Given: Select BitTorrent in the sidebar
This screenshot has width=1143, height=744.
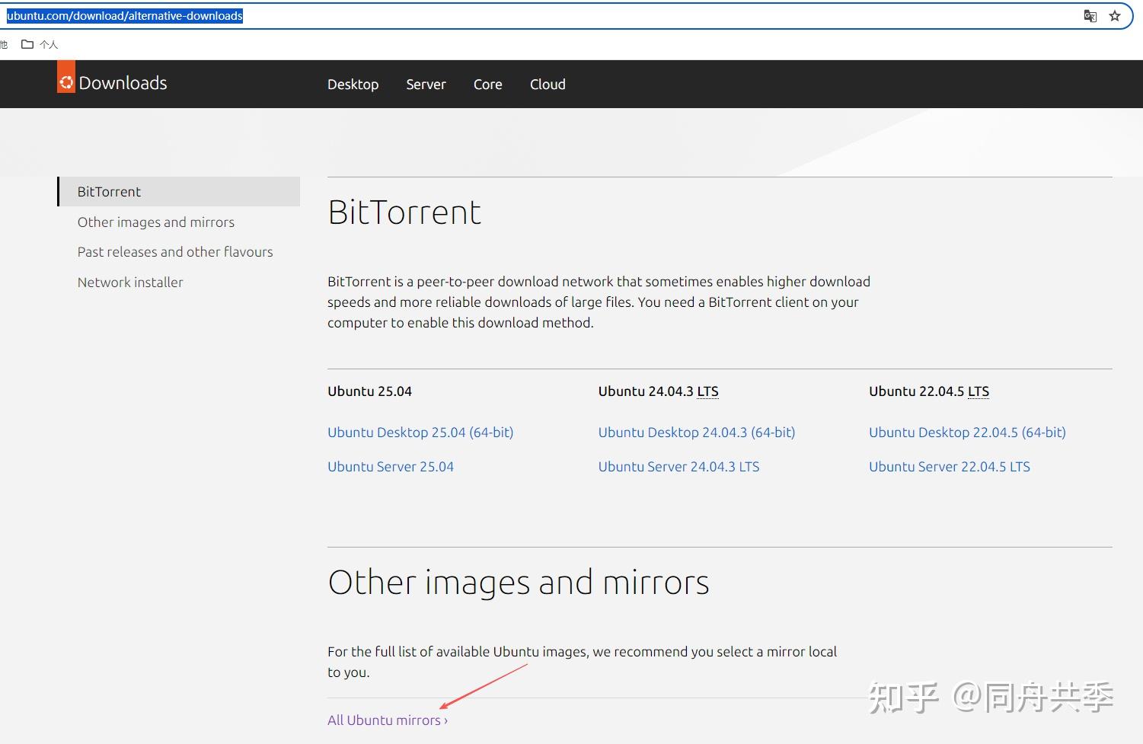Looking at the screenshot, I should [108, 191].
